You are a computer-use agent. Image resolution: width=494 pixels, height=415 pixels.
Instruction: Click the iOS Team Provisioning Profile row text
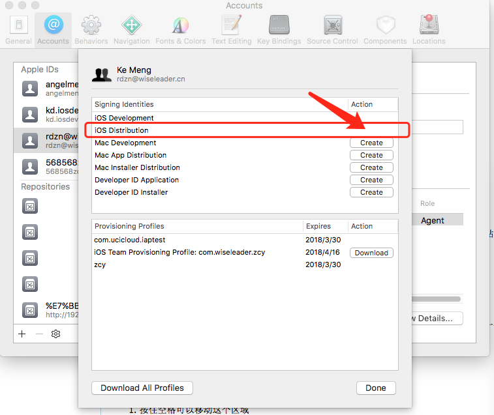(x=179, y=252)
